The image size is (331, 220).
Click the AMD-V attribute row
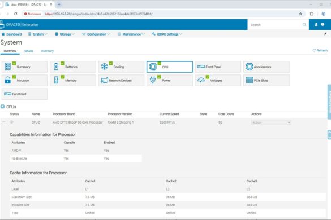76,151
